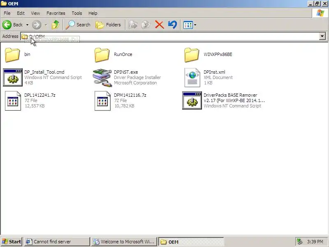Click the DPM1412116.7z file name text
Image resolution: width=329 pixels, height=247 pixels.
click(x=130, y=95)
